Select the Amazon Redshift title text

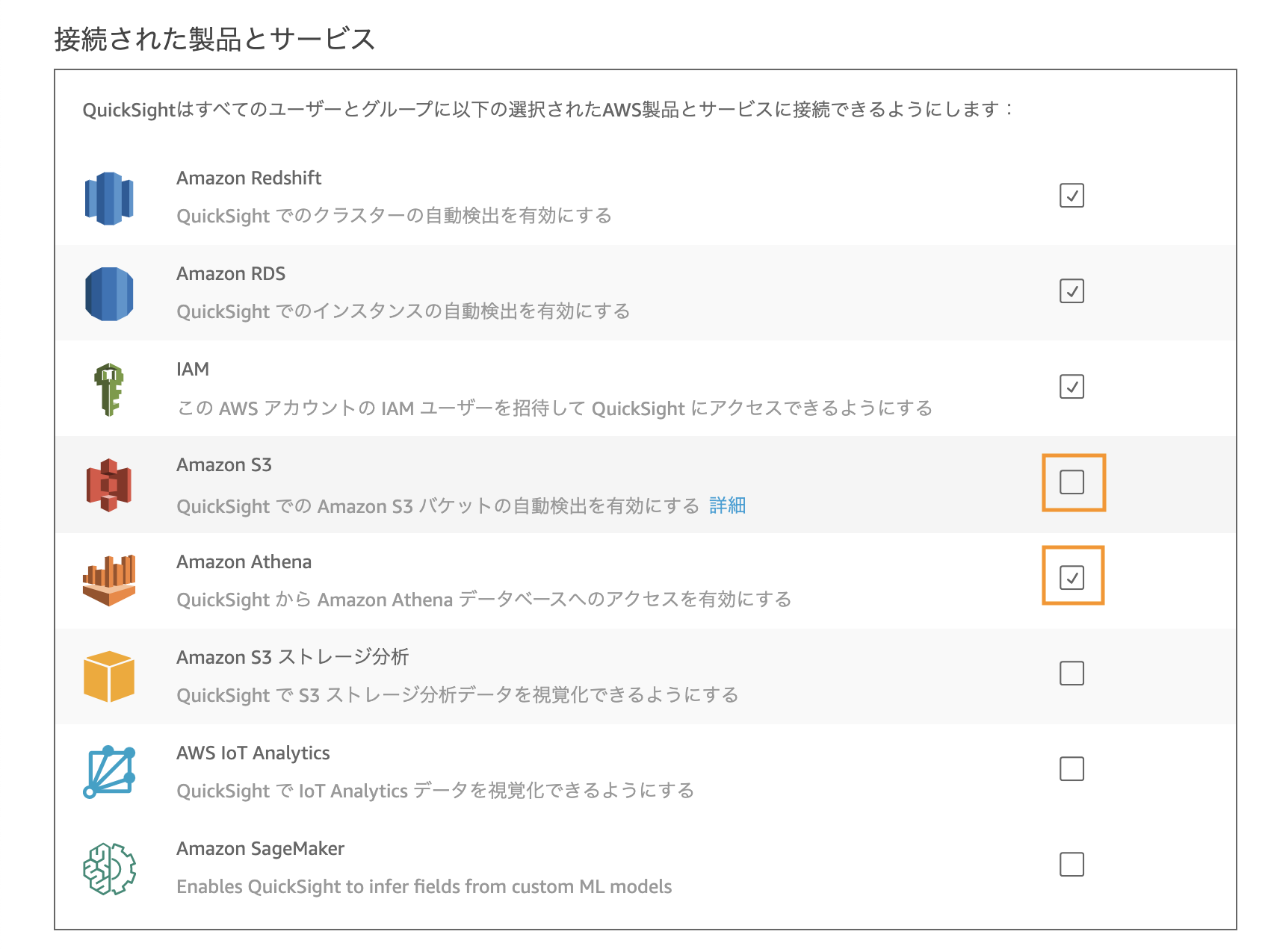coord(249,178)
